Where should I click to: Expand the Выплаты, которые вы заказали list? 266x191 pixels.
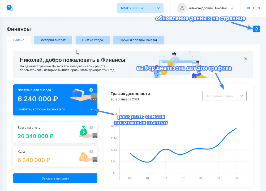(91, 109)
